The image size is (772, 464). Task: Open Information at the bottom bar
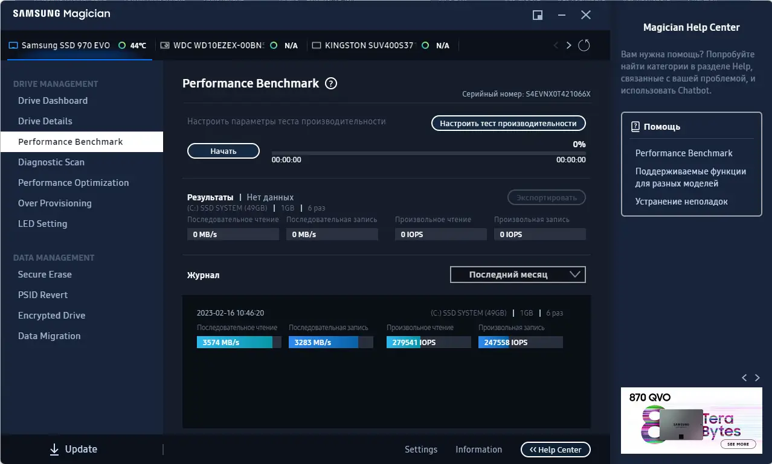478,450
